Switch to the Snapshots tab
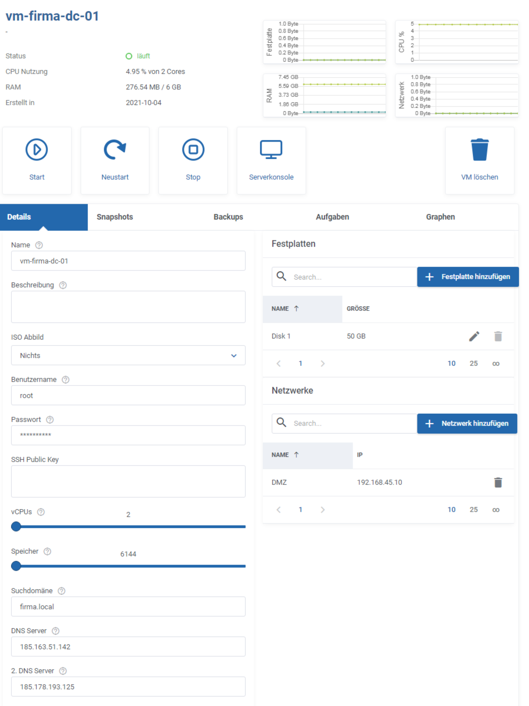This screenshot has height=706, width=529. tap(115, 217)
